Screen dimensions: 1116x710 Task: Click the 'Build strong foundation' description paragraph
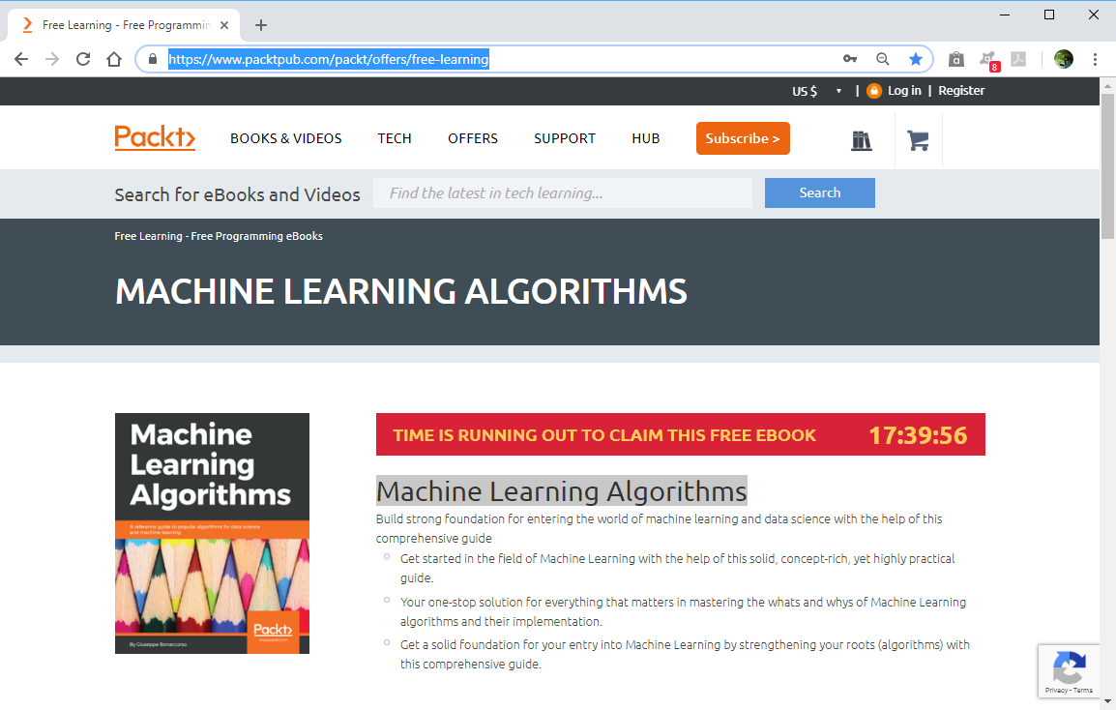click(x=660, y=528)
